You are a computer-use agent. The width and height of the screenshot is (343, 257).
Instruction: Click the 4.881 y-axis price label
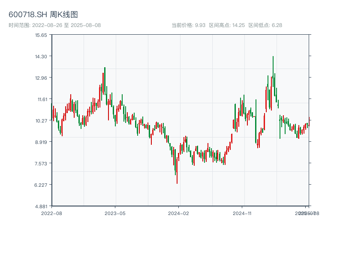(x=41, y=206)
